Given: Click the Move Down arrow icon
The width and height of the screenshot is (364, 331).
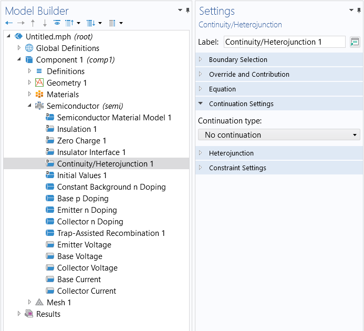Looking at the screenshot, I should [x=45, y=23].
